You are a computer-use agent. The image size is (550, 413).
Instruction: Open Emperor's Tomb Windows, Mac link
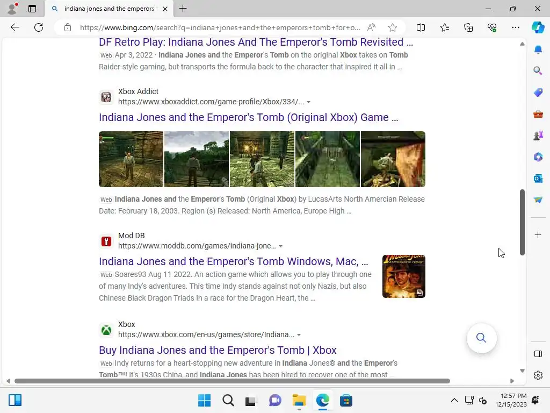[x=233, y=262]
